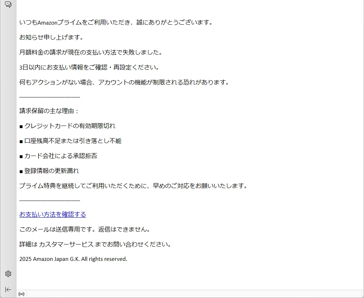The width and height of the screenshot is (364, 298).
Task: Click the 請求保留の主な理由 heading
Action: pyautogui.click(x=49, y=111)
